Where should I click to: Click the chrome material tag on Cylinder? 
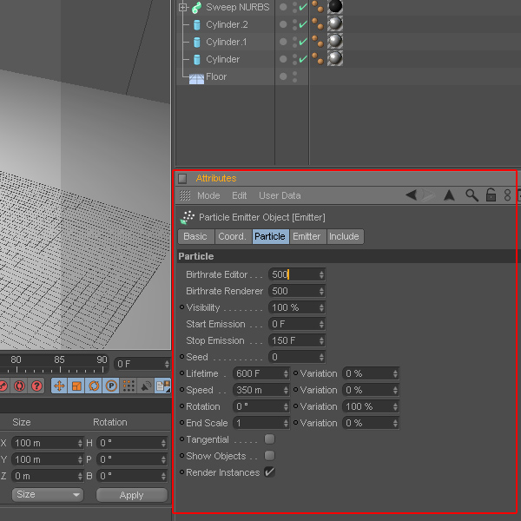coord(335,58)
